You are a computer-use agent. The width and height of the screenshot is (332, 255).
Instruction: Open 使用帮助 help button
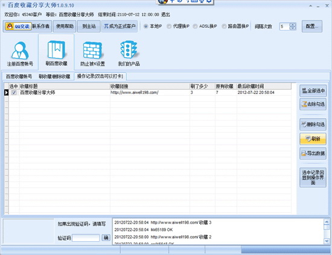(x=65, y=26)
